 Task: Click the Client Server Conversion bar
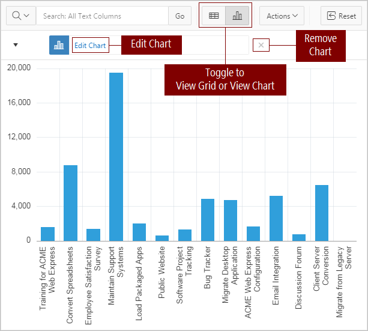click(322, 213)
